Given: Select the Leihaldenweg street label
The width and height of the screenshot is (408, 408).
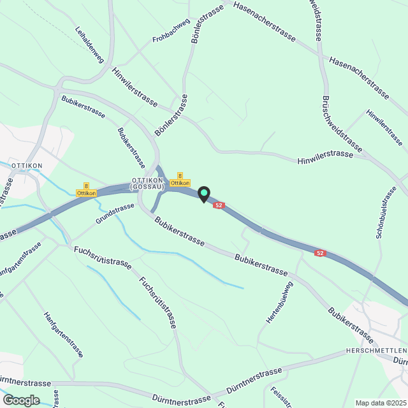Looking at the screenshot, I should point(89,45).
